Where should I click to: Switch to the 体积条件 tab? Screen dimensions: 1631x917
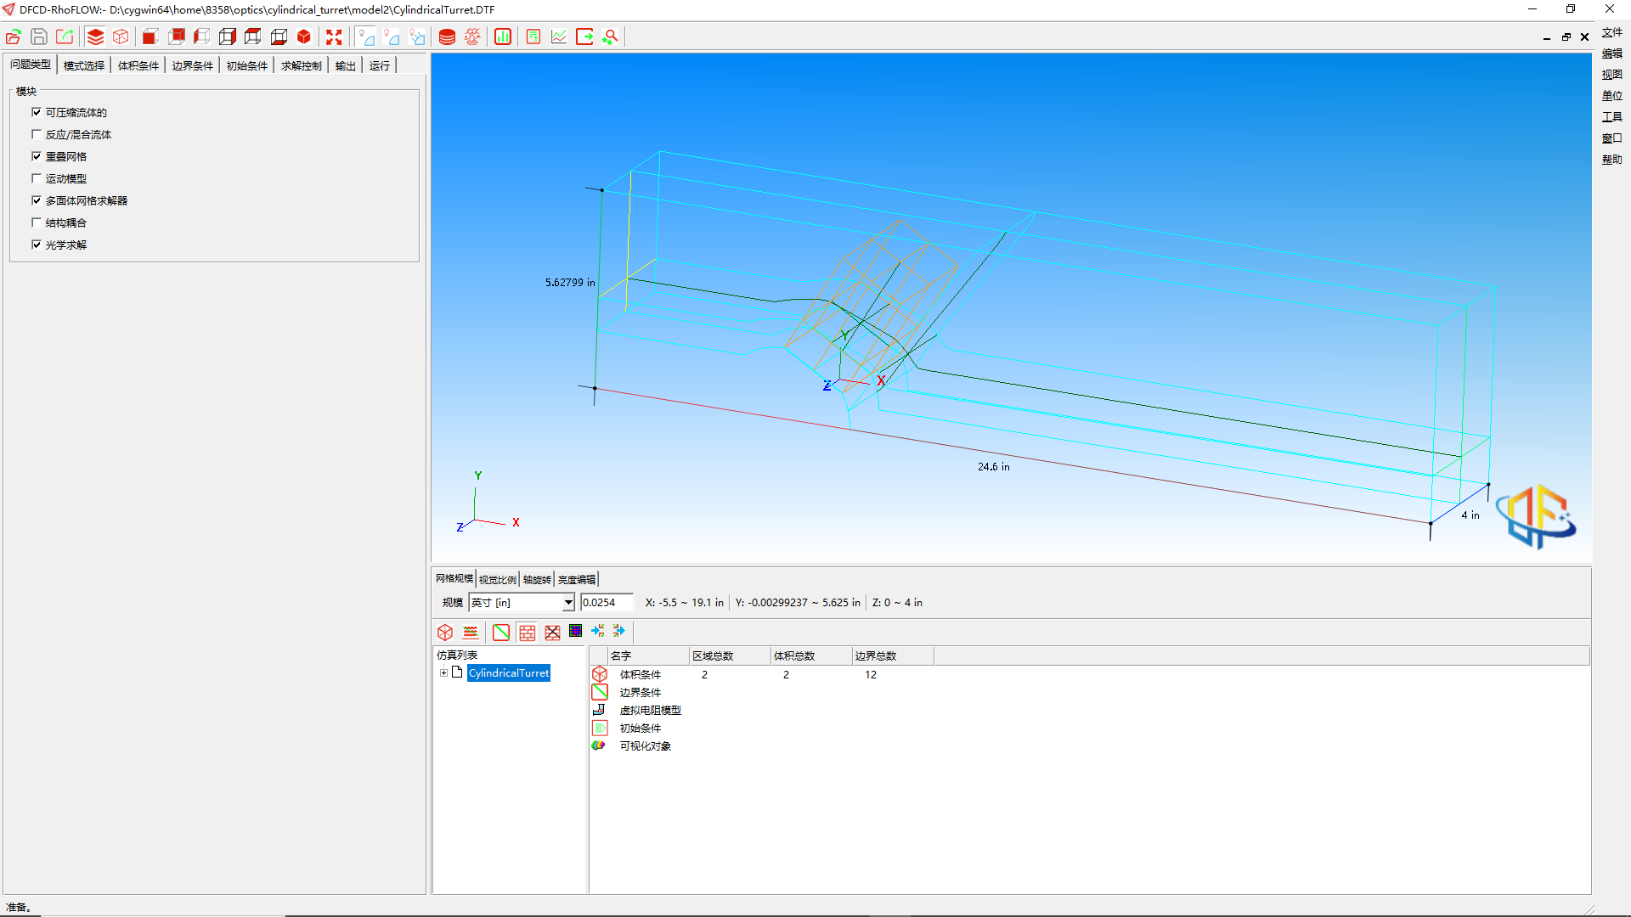pos(138,65)
